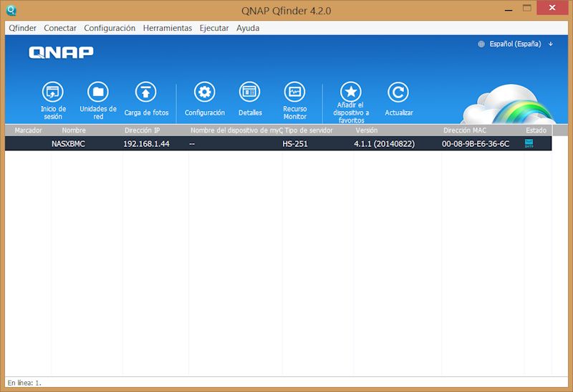The width and height of the screenshot is (573, 392).
Task: Click the HS-251 server type cell
Action: coord(295,144)
